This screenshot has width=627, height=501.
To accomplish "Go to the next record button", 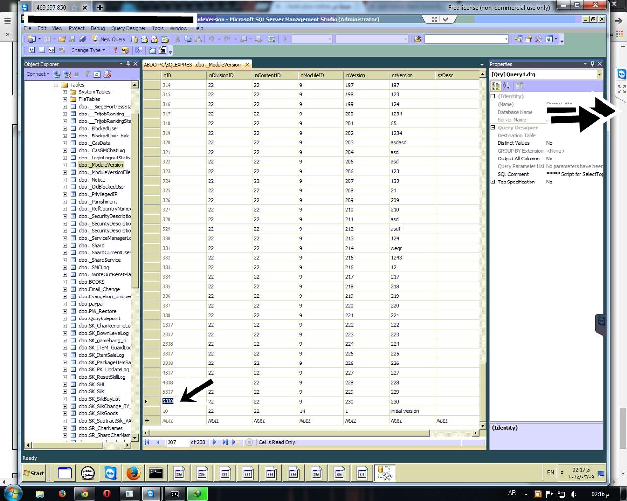I will [x=214, y=442].
